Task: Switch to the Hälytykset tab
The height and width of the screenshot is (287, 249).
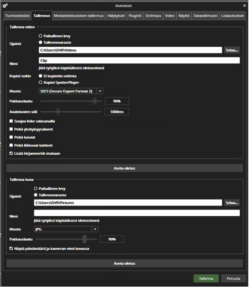Action: [x=116, y=16]
